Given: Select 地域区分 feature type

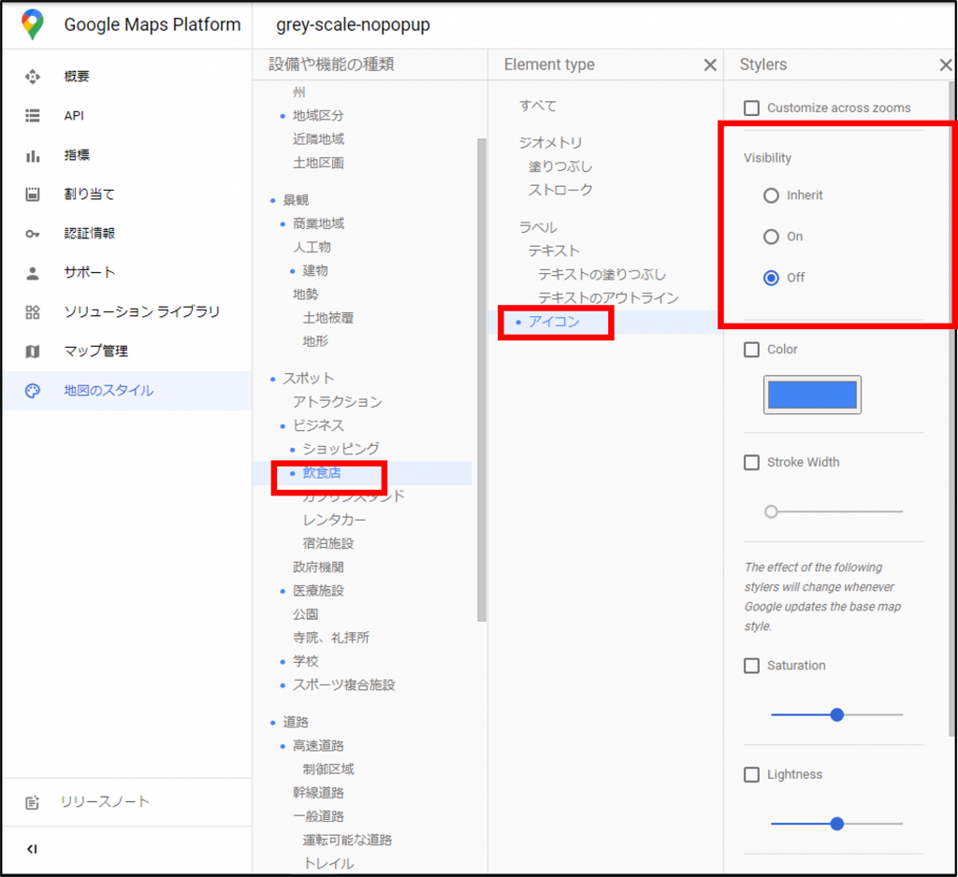Looking at the screenshot, I should [x=318, y=115].
